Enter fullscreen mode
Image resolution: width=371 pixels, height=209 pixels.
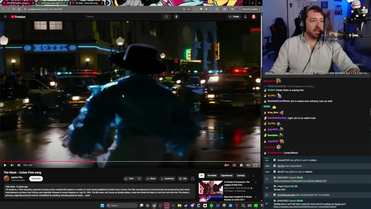tap(255, 165)
